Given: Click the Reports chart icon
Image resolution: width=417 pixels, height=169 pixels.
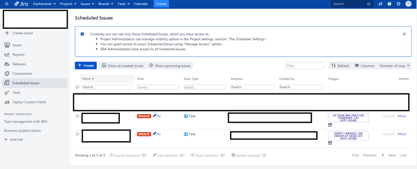Looking at the screenshot, I should 7,55.
